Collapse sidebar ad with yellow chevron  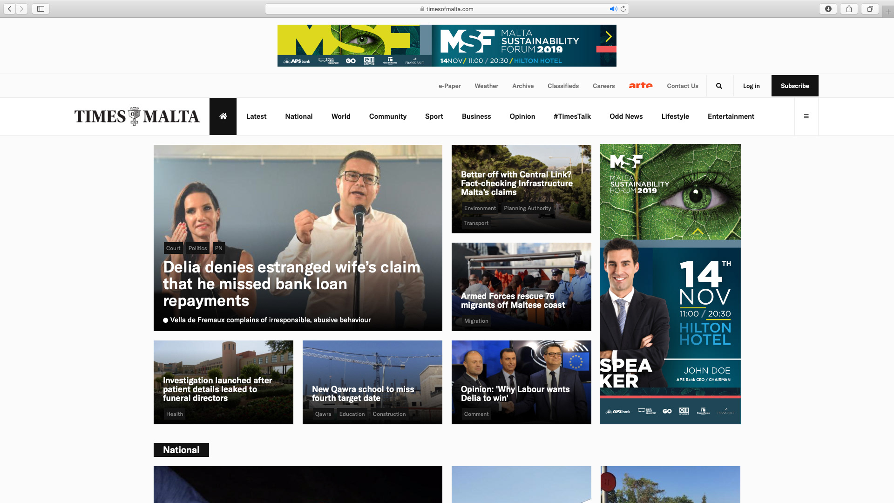pyautogui.click(x=698, y=231)
